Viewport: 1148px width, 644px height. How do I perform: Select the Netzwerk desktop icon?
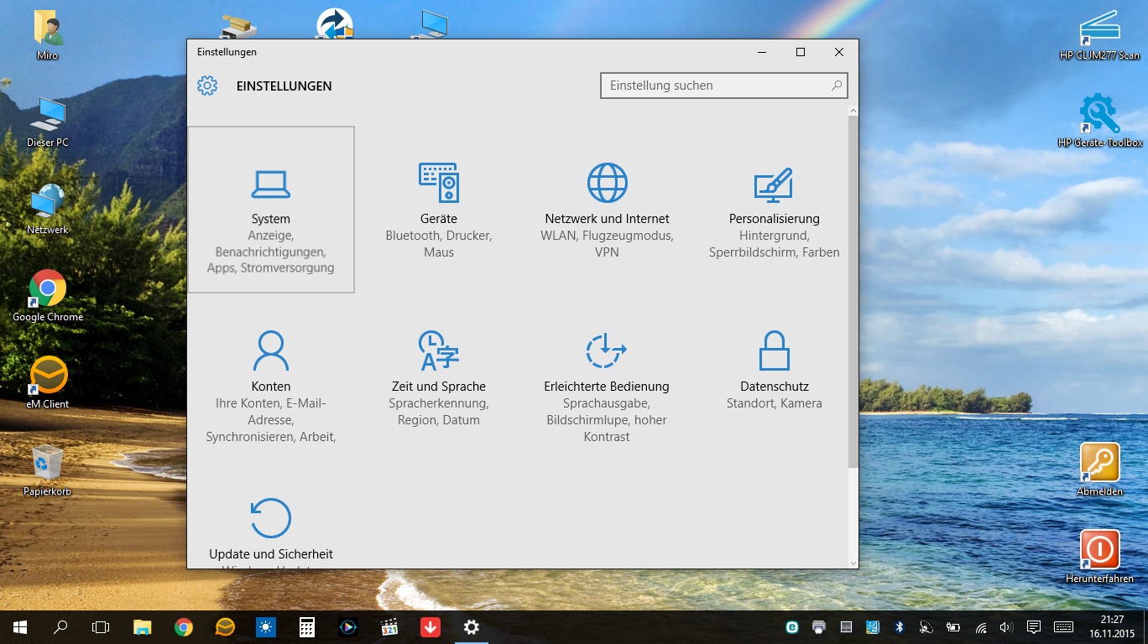pyautogui.click(x=48, y=210)
